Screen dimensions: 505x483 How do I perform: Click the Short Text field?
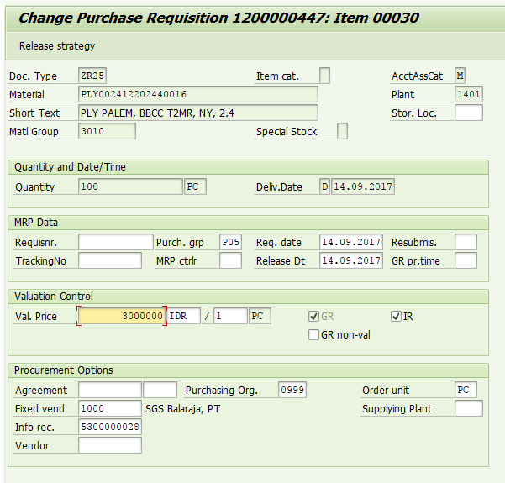point(198,113)
